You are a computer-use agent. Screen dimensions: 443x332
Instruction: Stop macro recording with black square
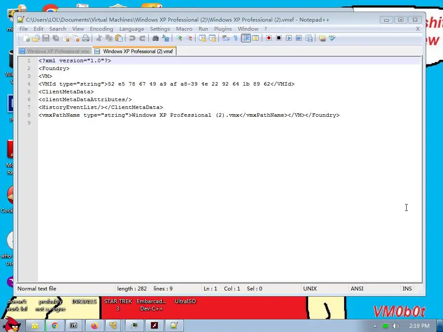pos(279,38)
